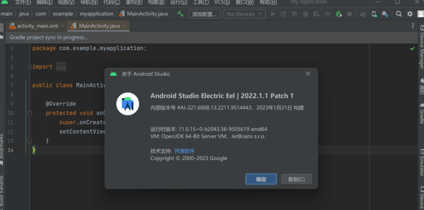The width and height of the screenshot is (424, 210).
Task: Open the 编辑(E) menu
Action: (44, 2)
